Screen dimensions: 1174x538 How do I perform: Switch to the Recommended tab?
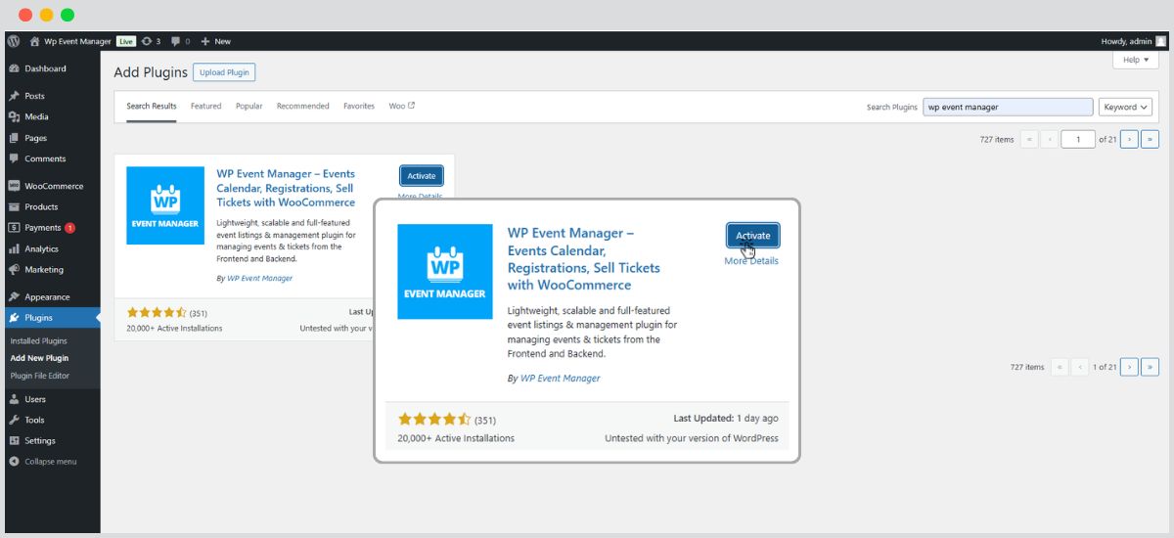click(303, 106)
